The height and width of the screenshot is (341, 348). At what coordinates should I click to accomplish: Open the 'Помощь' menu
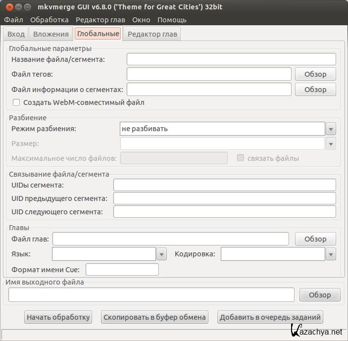(172, 20)
